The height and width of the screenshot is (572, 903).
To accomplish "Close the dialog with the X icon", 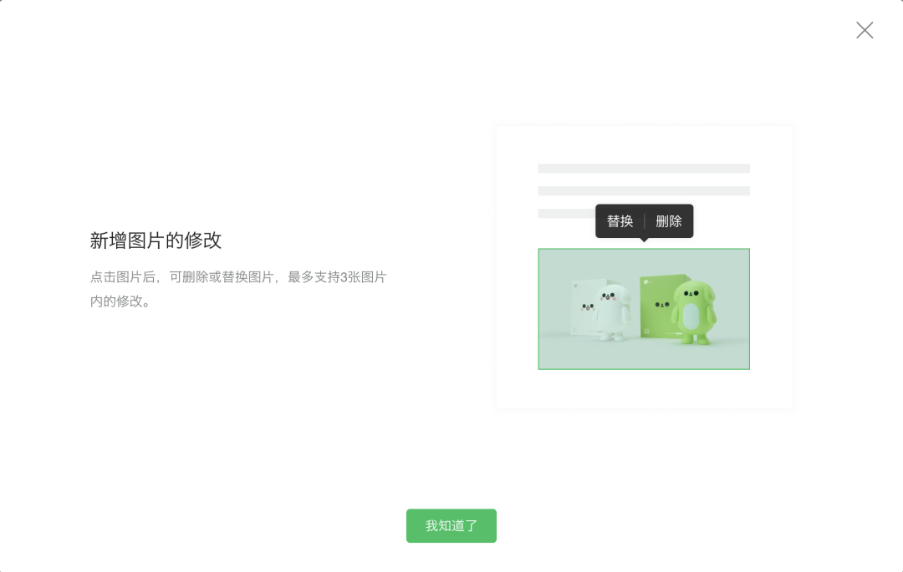I will [x=865, y=30].
